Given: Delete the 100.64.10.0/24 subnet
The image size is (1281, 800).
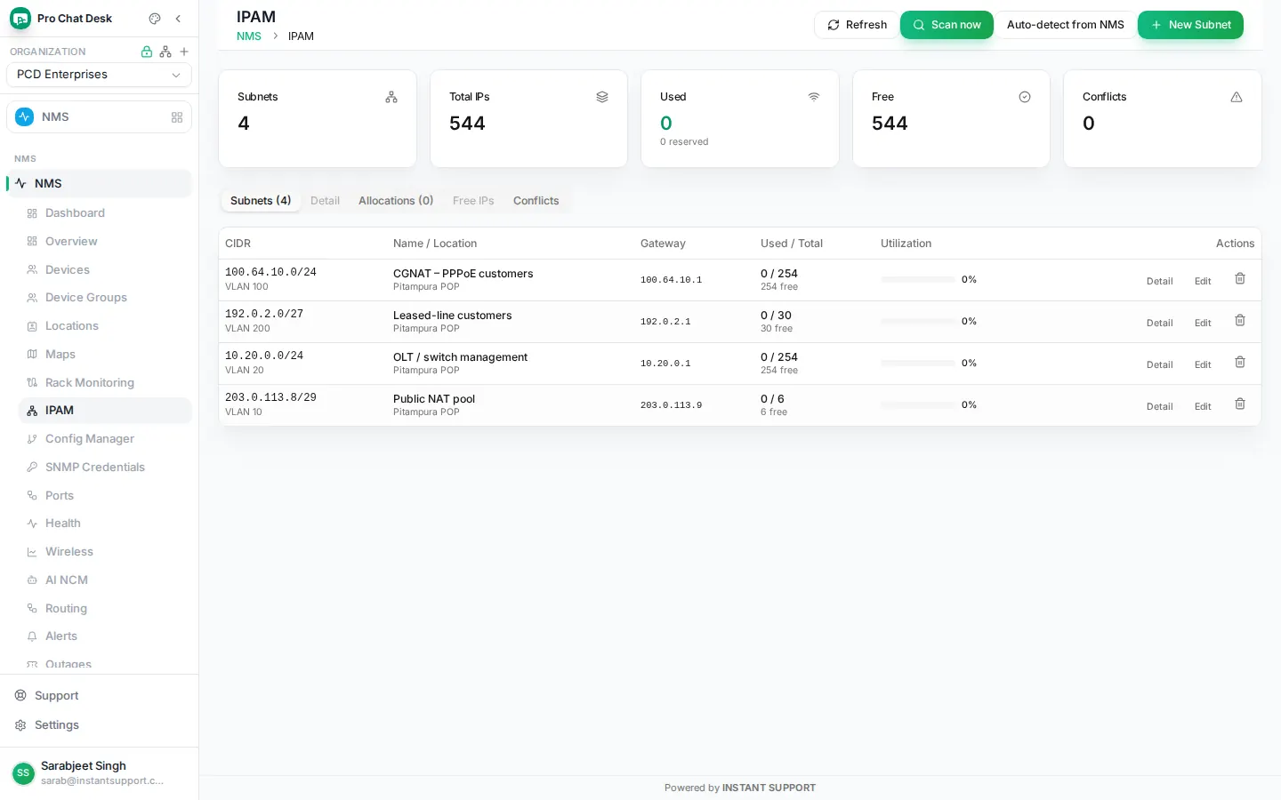Looking at the screenshot, I should 1240,279.
